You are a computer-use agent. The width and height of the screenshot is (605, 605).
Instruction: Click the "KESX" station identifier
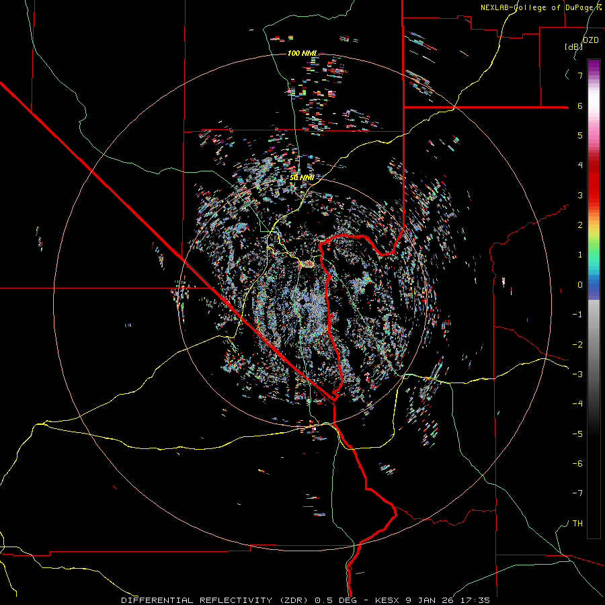click(387, 600)
